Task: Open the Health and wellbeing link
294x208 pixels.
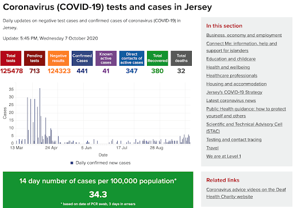Action: click(x=228, y=67)
